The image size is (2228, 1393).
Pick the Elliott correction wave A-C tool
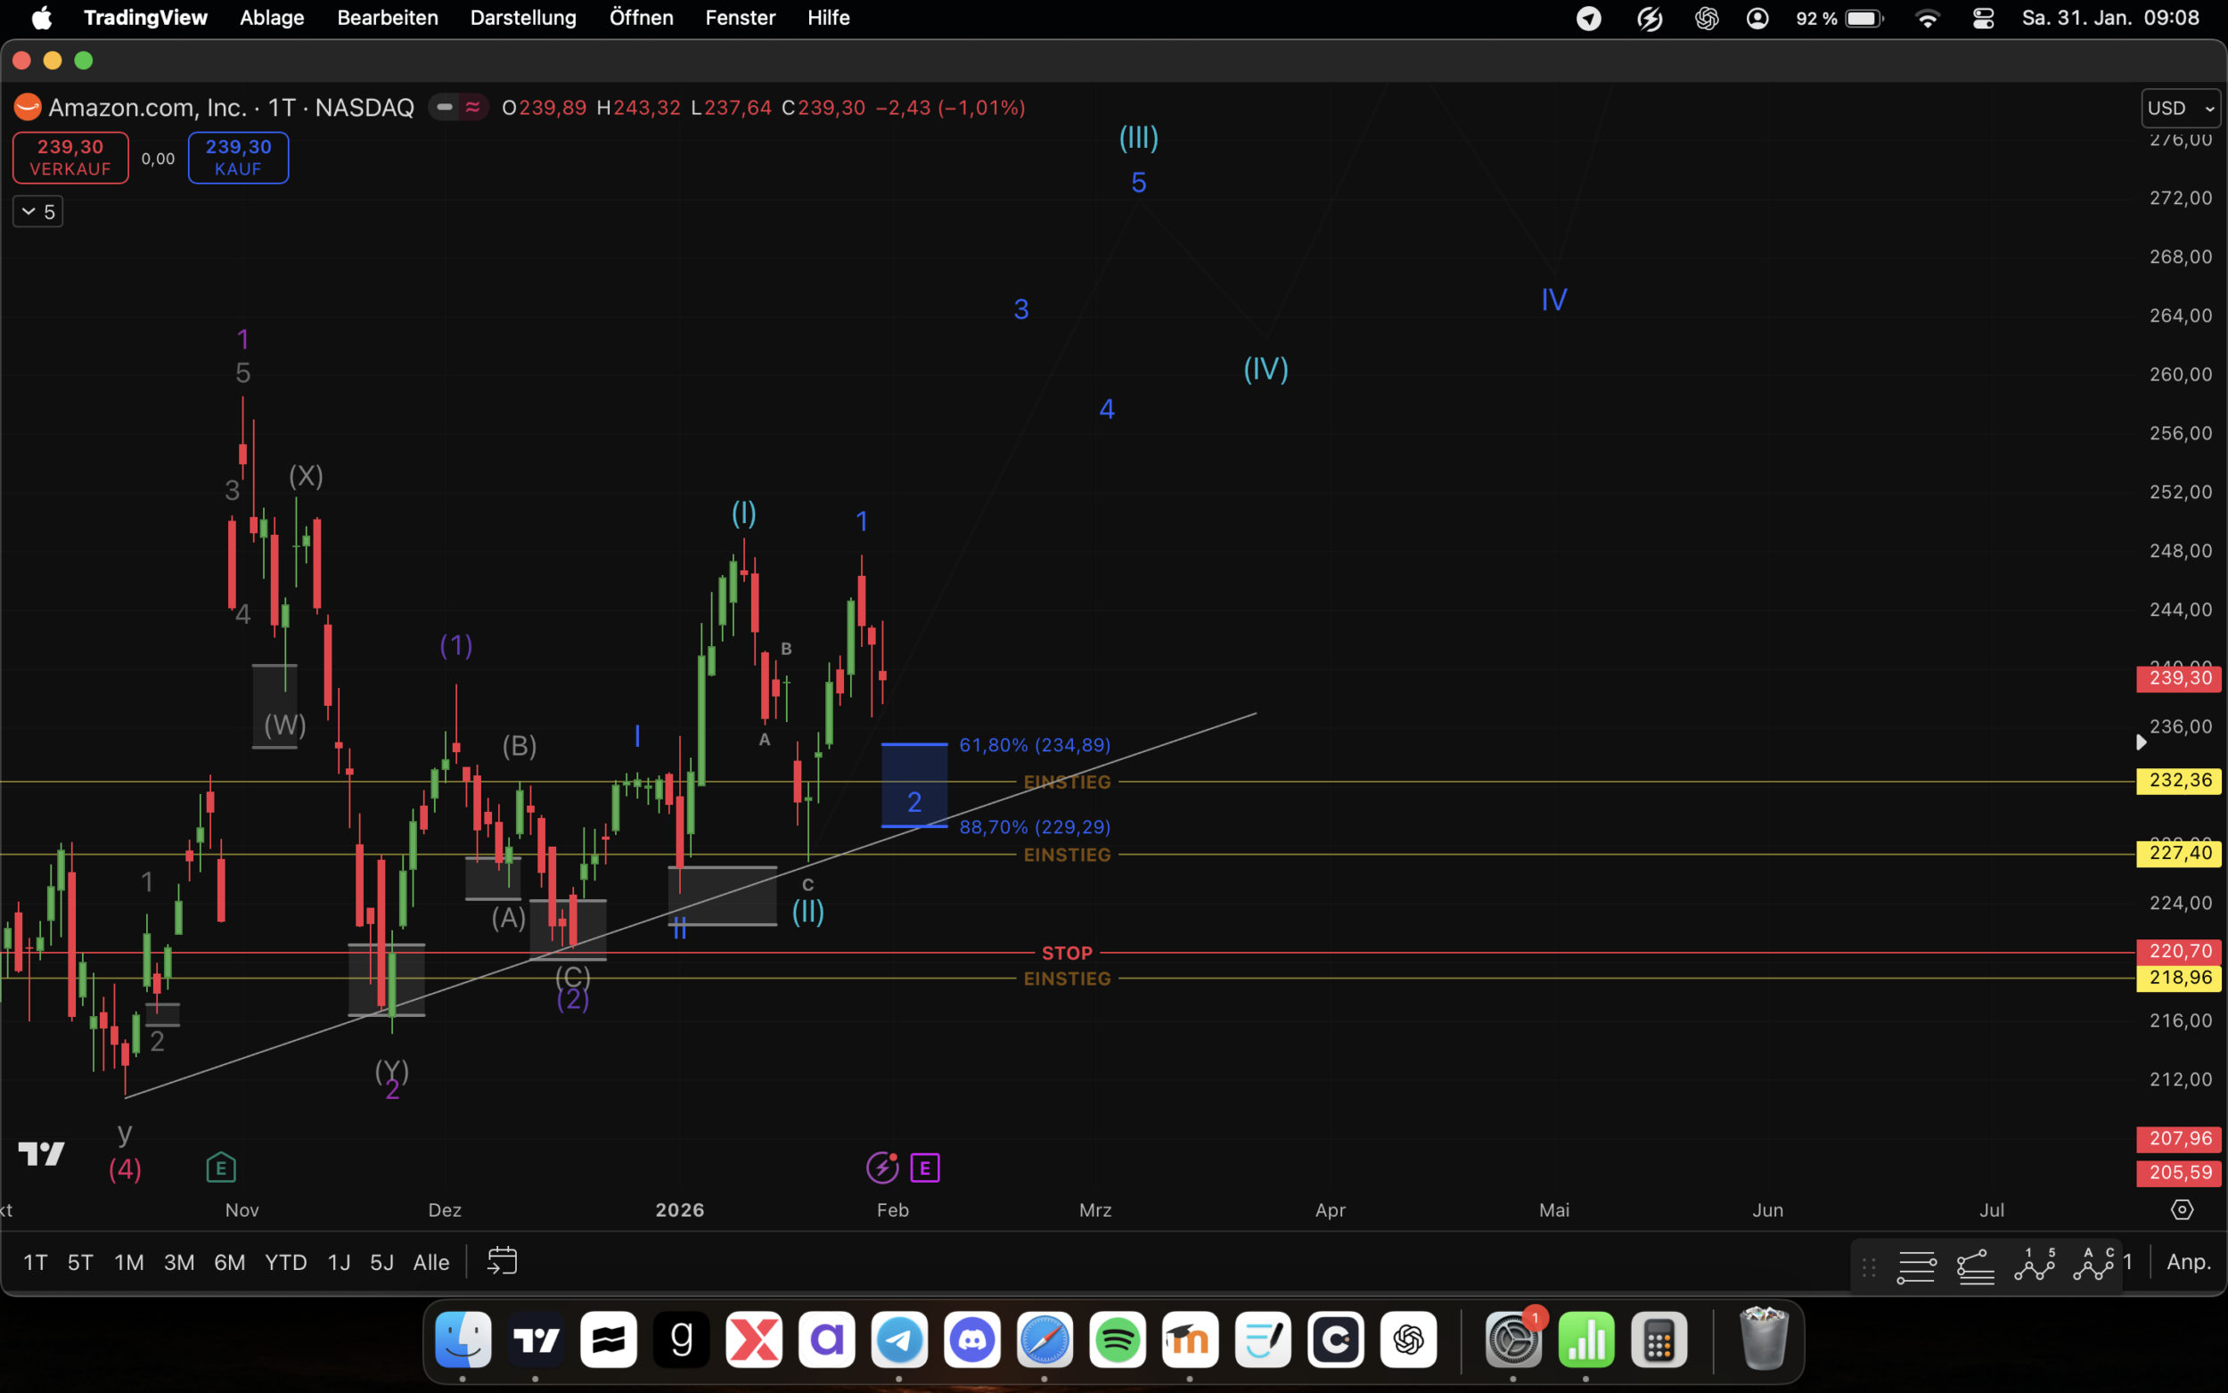(x=2093, y=1265)
